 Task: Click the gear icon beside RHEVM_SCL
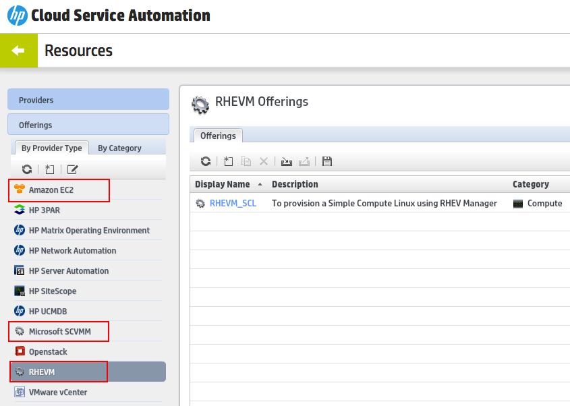(x=200, y=203)
